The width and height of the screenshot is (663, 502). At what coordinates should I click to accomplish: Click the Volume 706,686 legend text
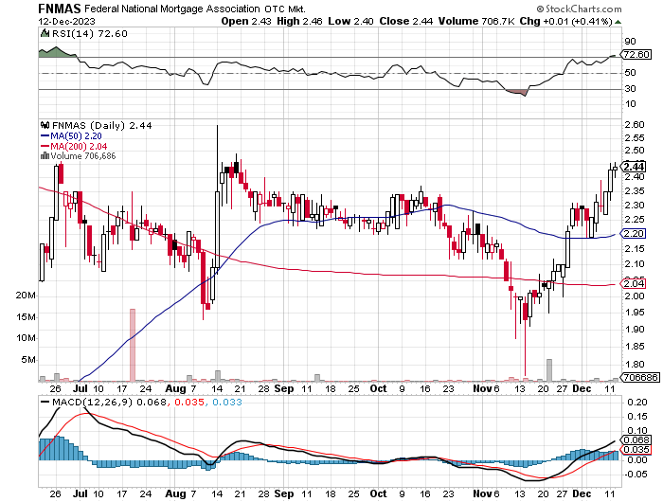coord(83,156)
